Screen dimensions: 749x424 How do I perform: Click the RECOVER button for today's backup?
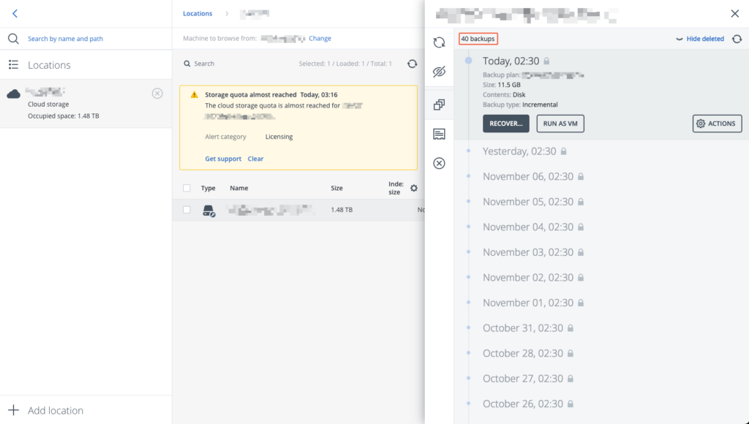click(505, 124)
